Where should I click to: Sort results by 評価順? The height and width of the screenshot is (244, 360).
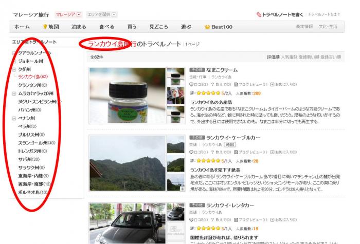pyautogui.click(x=273, y=57)
